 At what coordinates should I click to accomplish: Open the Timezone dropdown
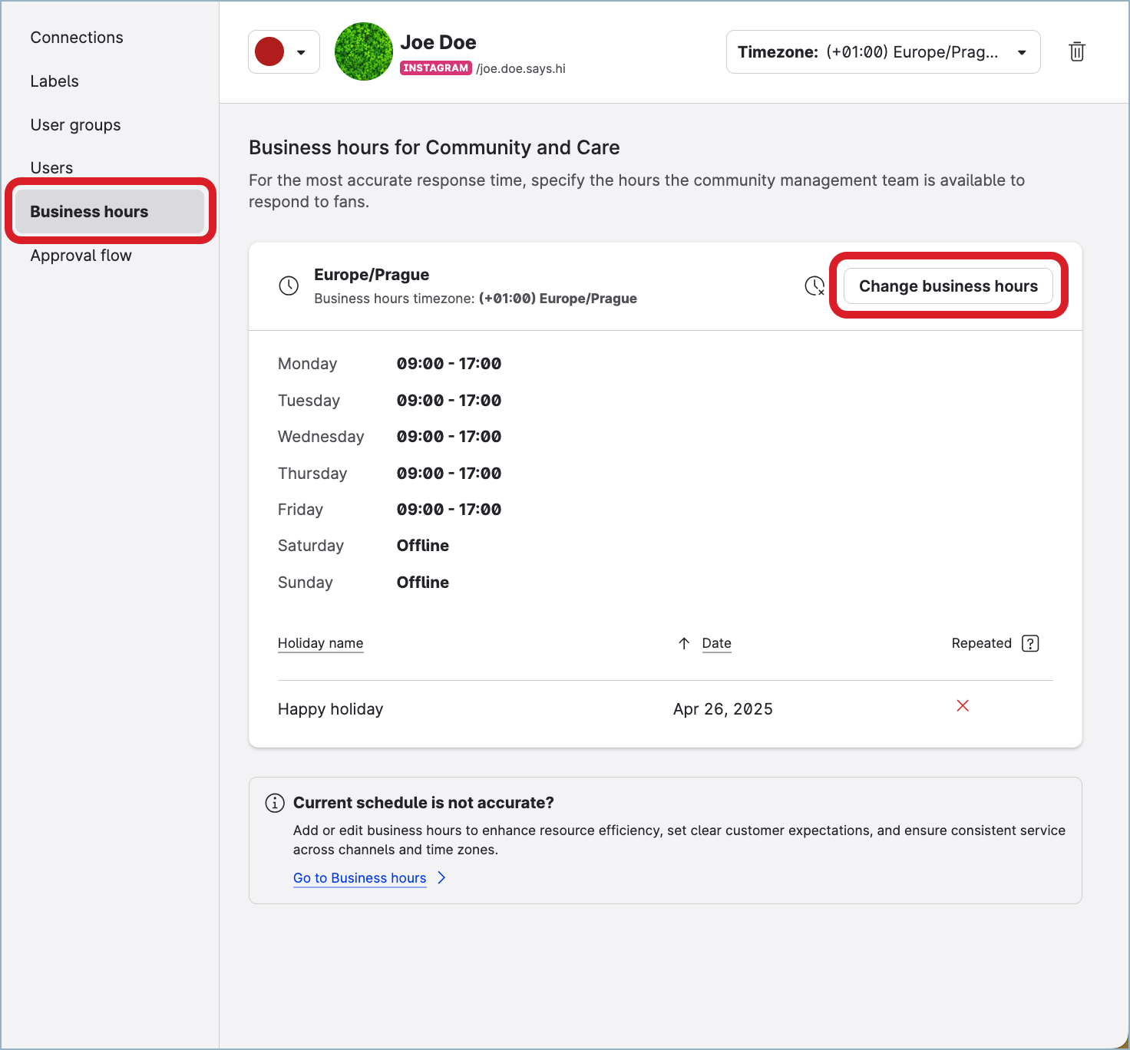883,52
